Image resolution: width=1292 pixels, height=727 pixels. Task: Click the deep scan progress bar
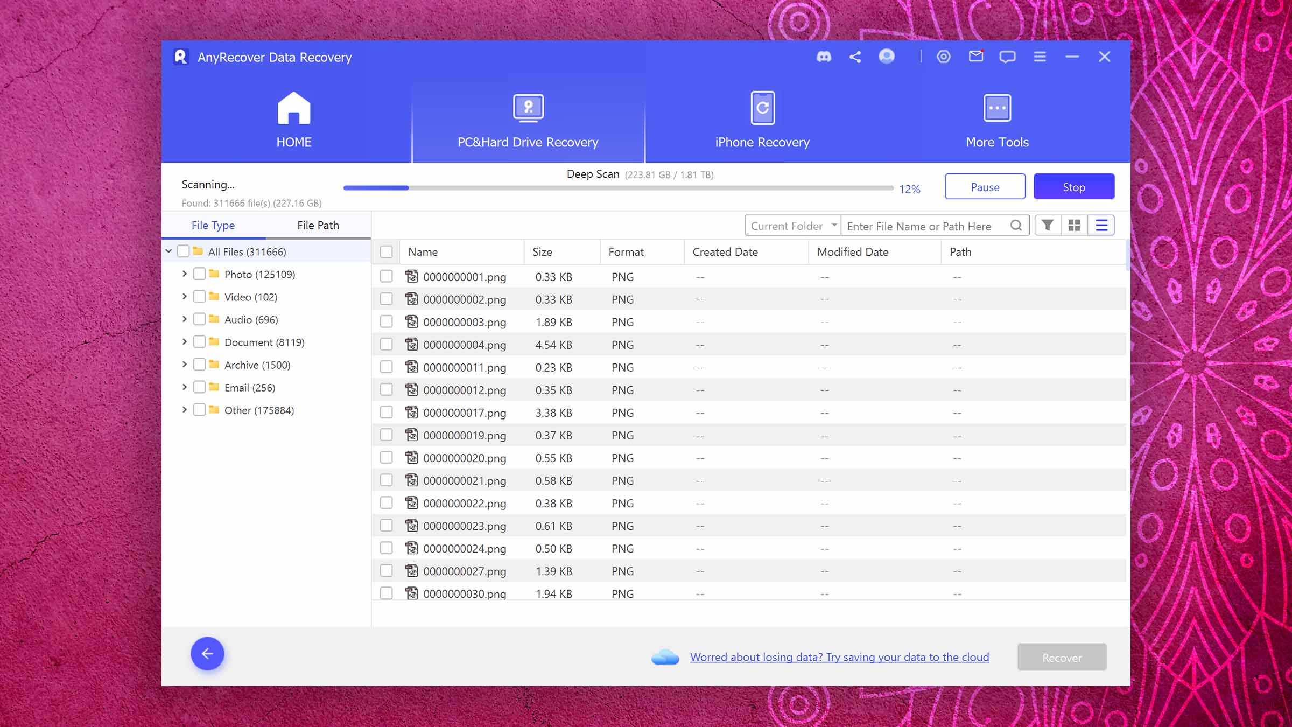(x=619, y=188)
